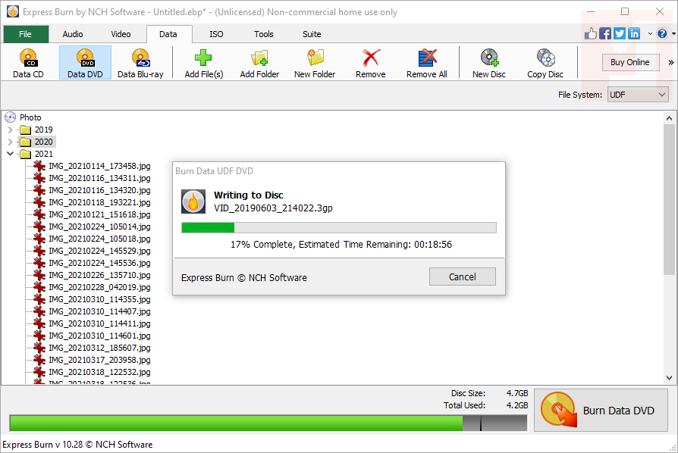
Task: Select file IMG_20210118_193221.jpg
Action: click(99, 202)
